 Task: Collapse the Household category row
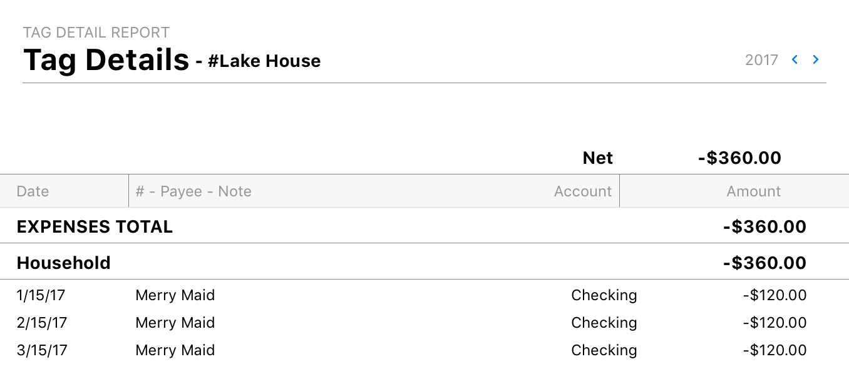pyautogui.click(x=64, y=263)
